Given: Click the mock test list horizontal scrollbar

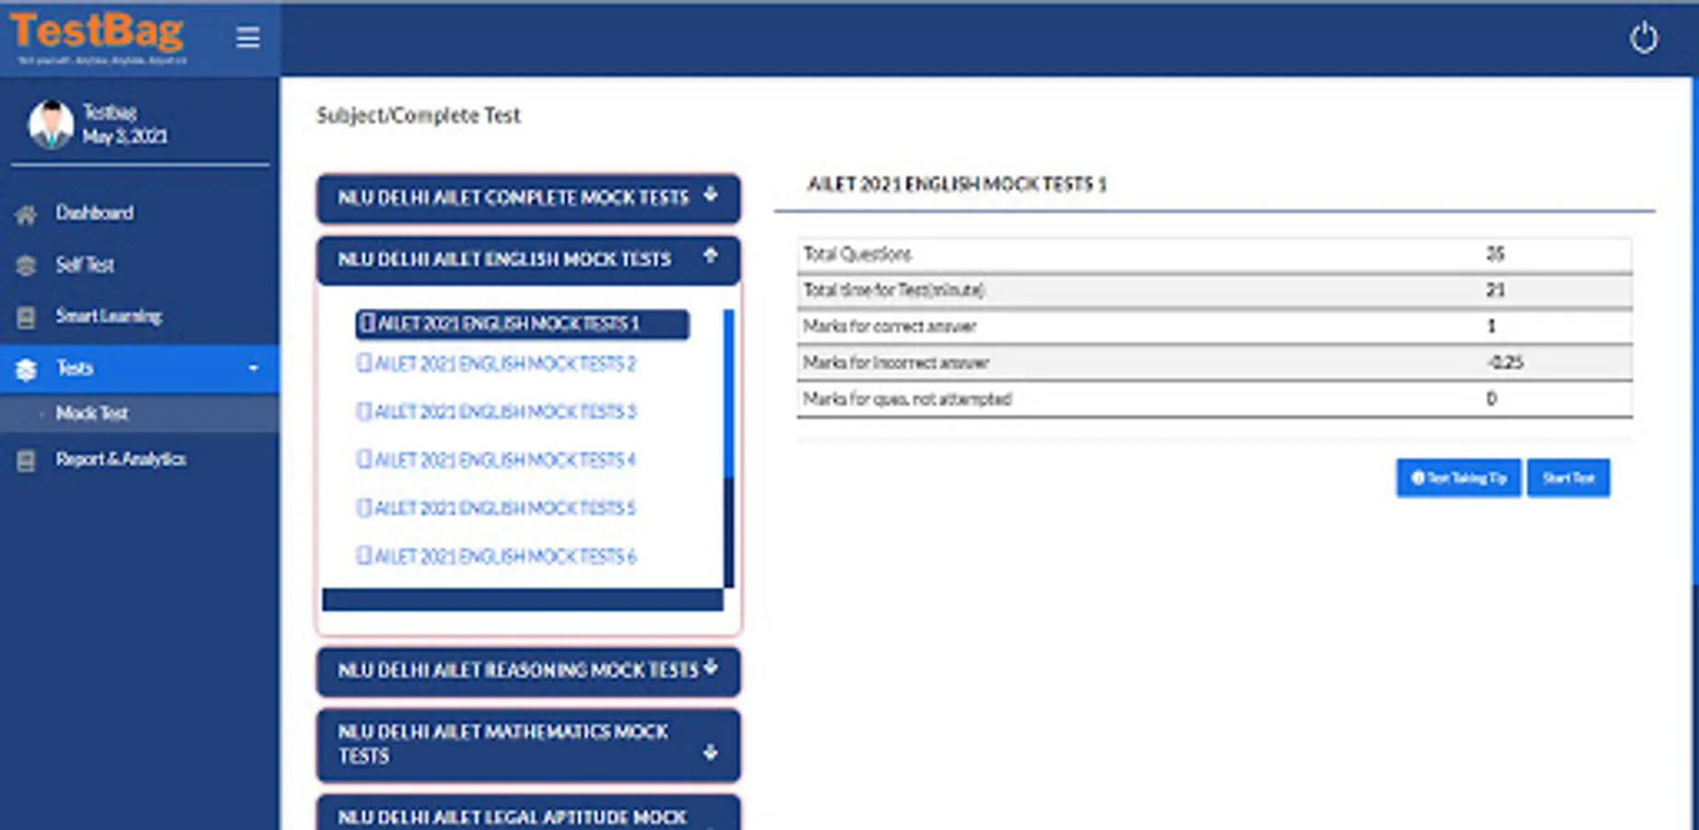Looking at the screenshot, I should [x=523, y=600].
